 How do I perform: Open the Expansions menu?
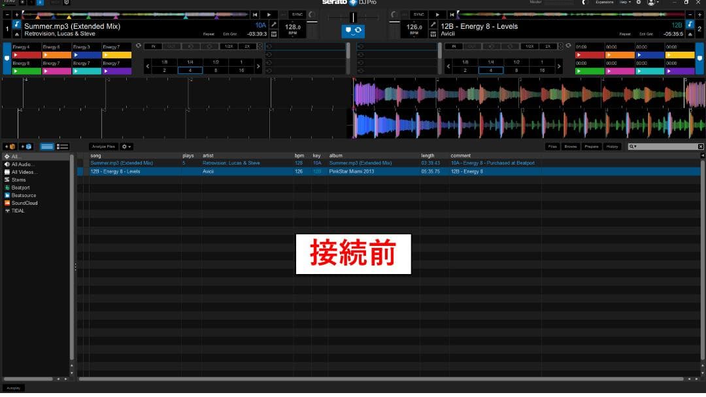click(x=605, y=3)
